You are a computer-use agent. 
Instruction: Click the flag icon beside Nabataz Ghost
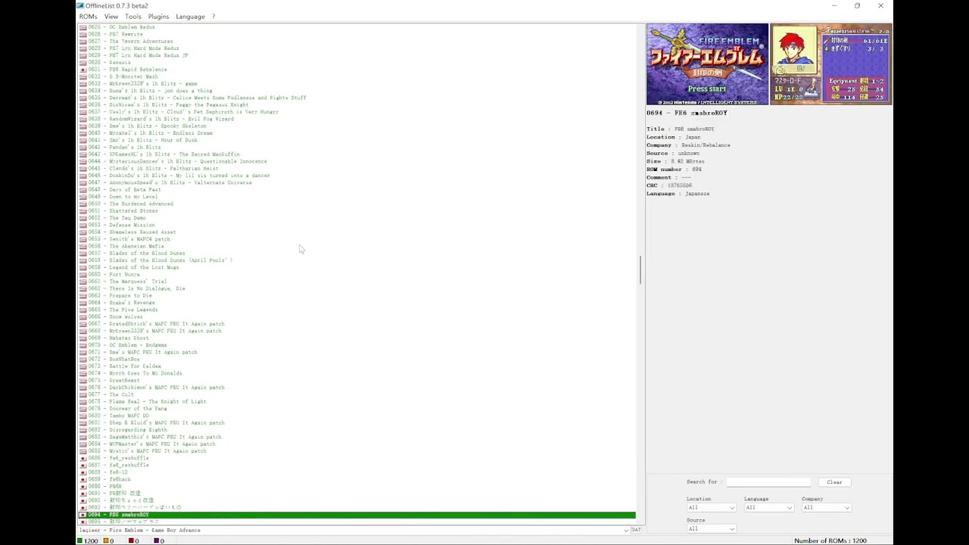(83, 338)
